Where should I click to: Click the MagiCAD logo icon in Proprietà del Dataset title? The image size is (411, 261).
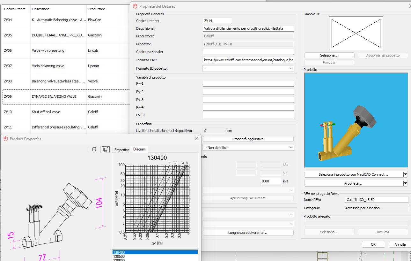pos(135,6)
